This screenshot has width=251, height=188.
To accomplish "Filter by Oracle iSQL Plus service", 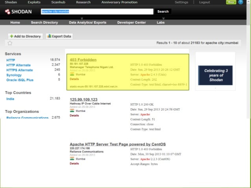I will coord(20,80).
